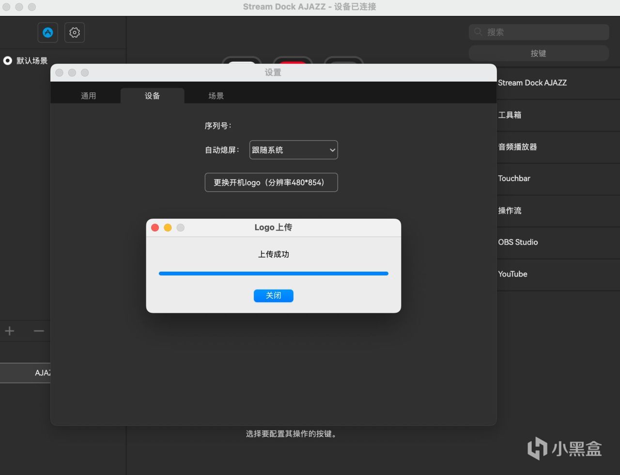Click the upload progress bar

[x=274, y=274]
